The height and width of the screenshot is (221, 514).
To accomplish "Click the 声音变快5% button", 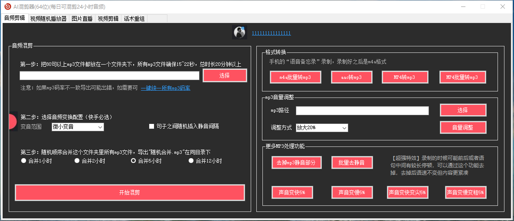I will tap(292, 192).
